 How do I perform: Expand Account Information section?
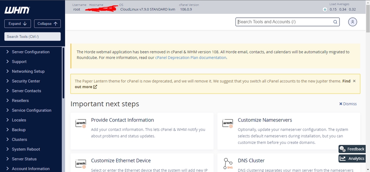[x=31, y=169]
